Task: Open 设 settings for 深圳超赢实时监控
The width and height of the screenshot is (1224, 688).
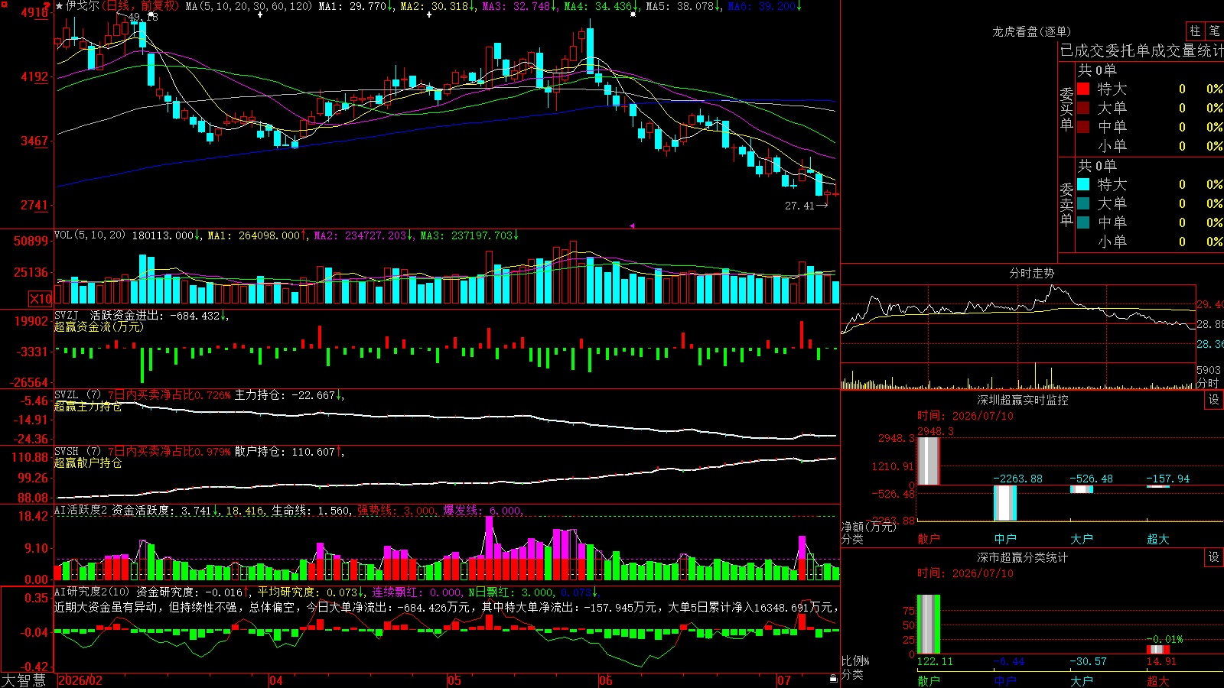Action: [1214, 400]
